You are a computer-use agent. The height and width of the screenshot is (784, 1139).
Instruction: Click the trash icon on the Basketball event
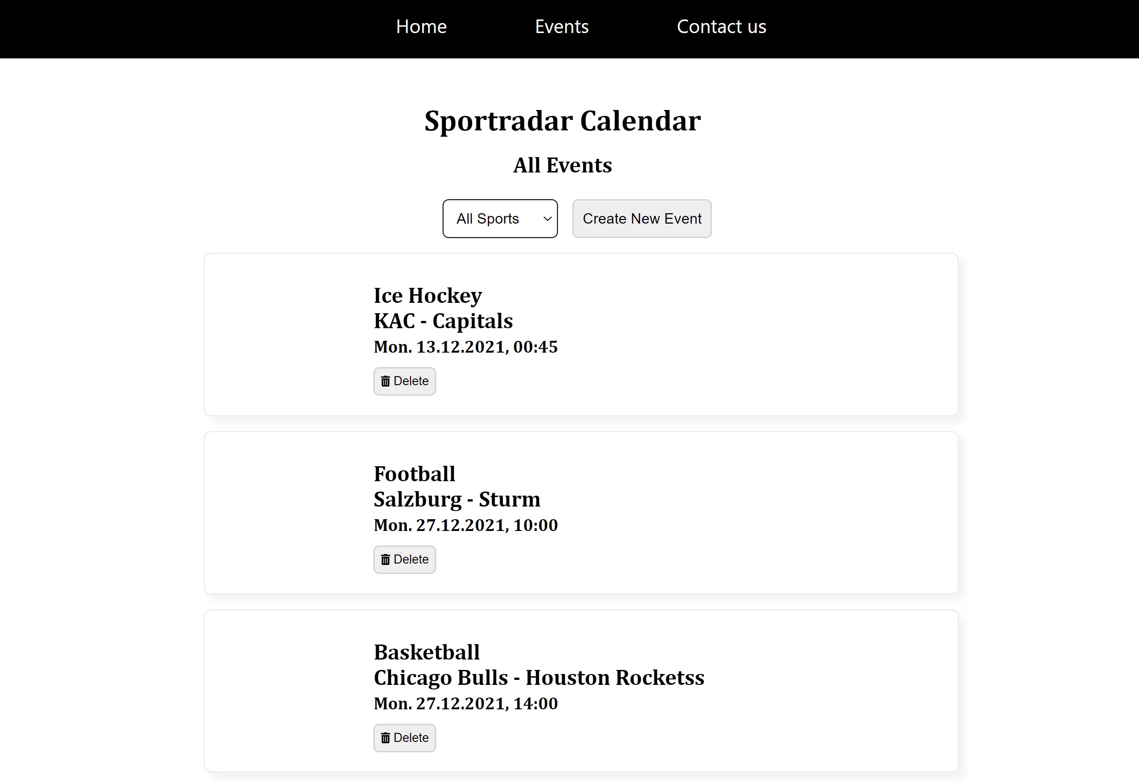(386, 737)
